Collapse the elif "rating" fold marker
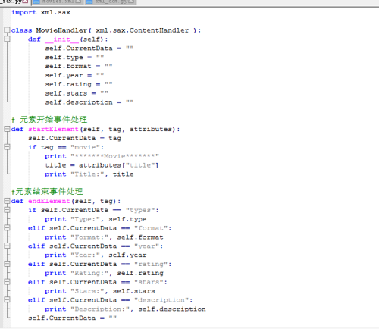The width and height of the screenshot is (379, 329). (x=7, y=264)
